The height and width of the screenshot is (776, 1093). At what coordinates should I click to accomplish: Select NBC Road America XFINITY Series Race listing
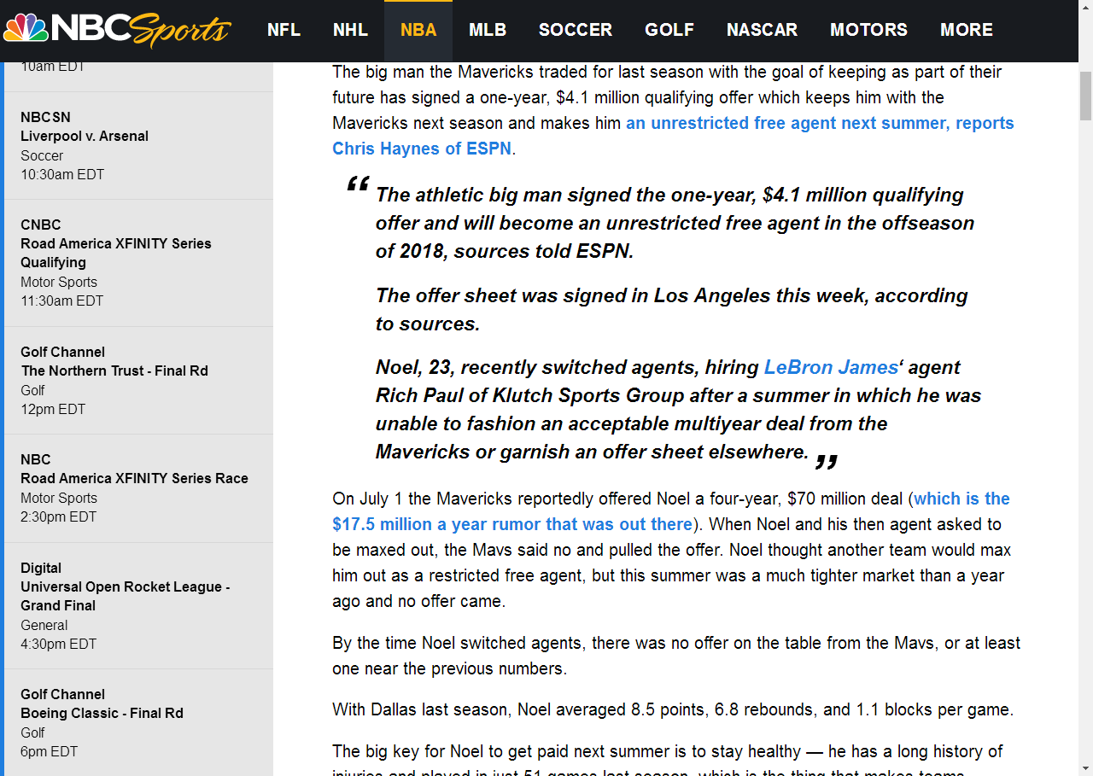pyautogui.click(x=139, y=488)
